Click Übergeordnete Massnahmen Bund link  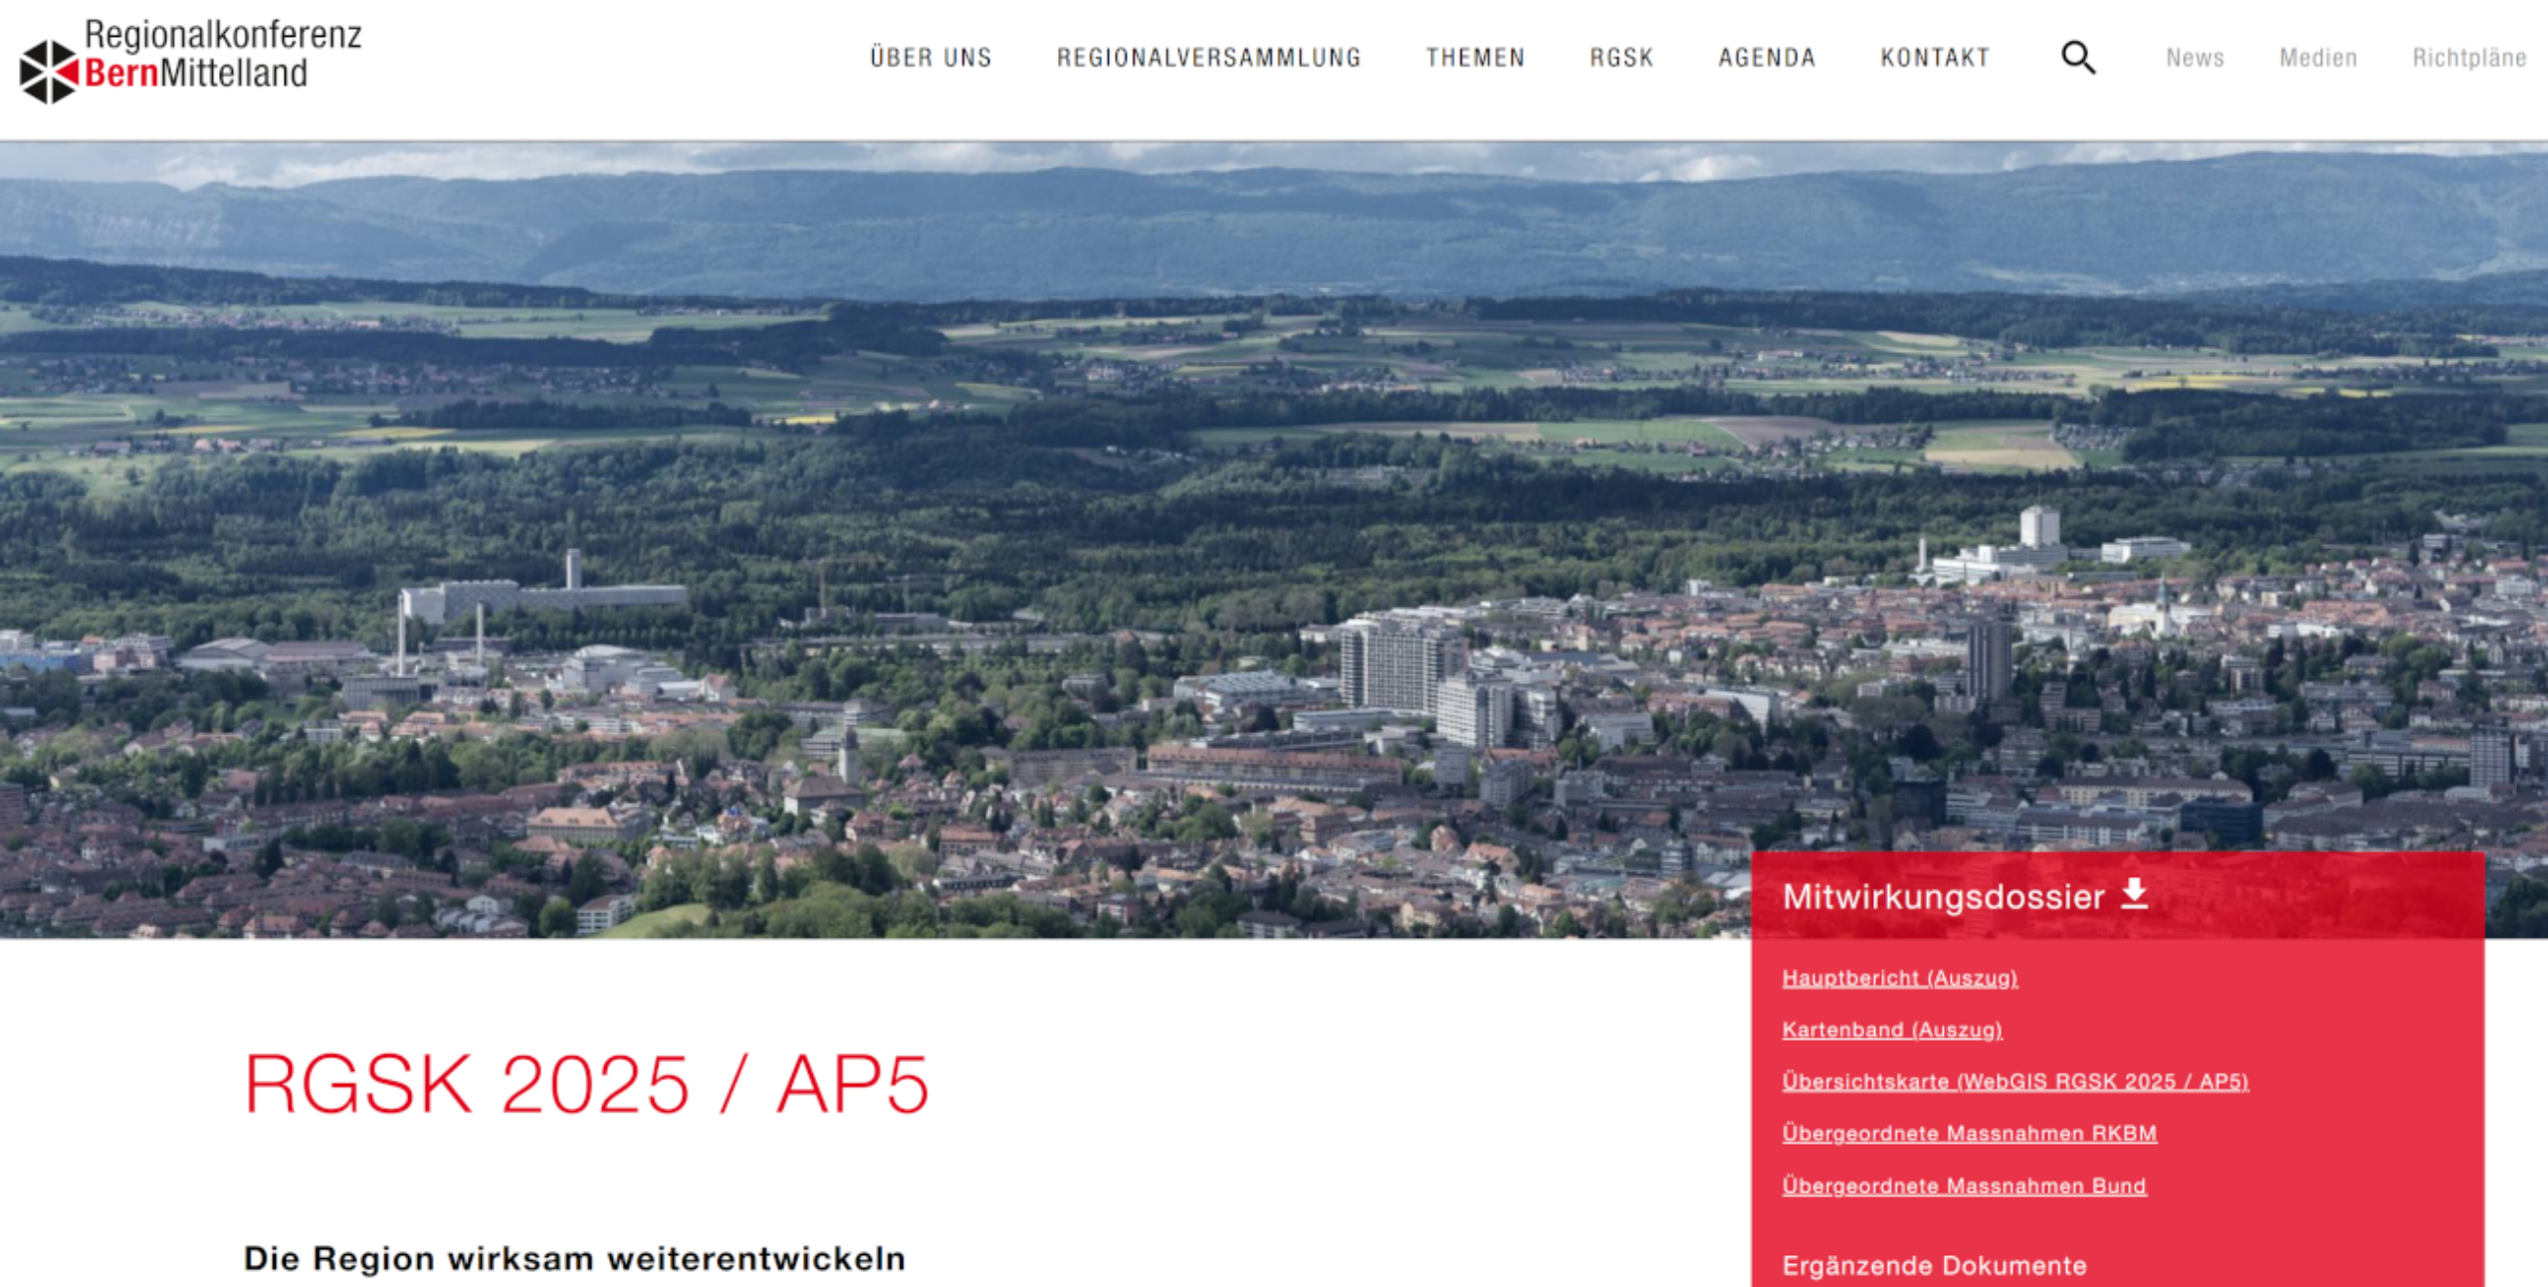click(x=1963, y=1186)
